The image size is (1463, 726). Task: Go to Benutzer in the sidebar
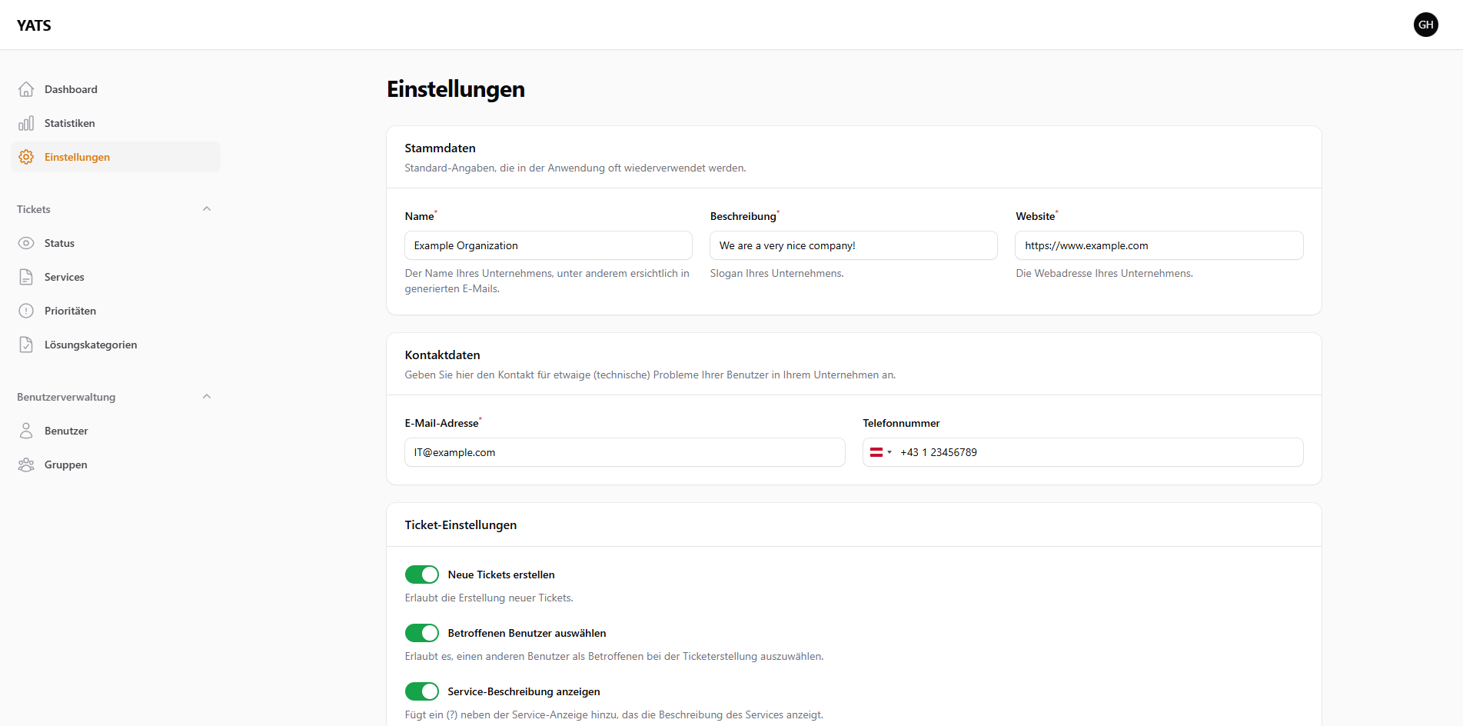point(66,431)
